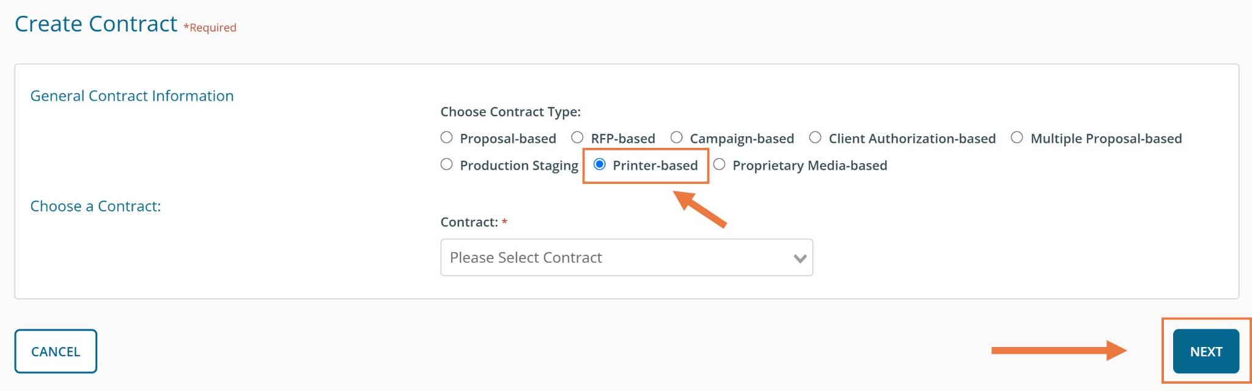The height and width of the screenshot is (391, 1252).
Task: Select Campaign-based contract type
Action: click(x=677, y=137)
